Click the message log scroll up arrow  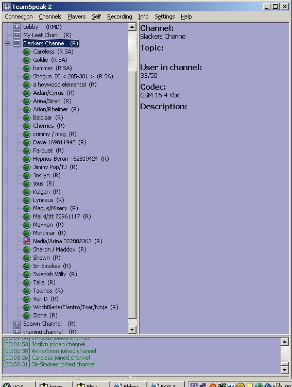point(284,342)
